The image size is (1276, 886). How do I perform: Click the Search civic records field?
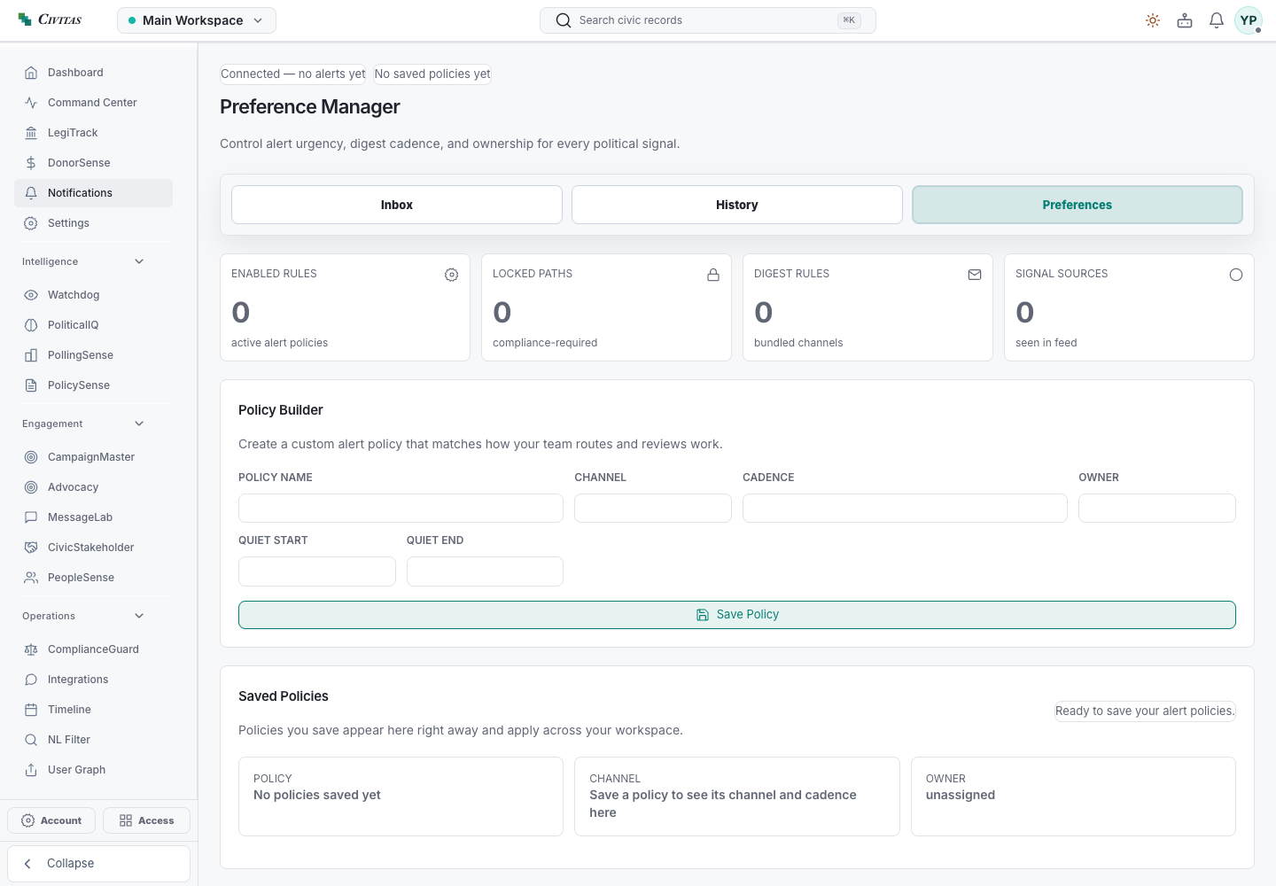[x=707, y=20]
